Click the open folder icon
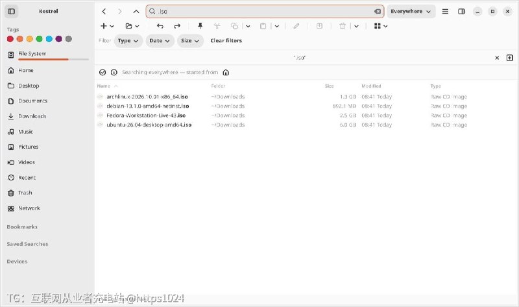Image resolution: width=519 pixels, height=307 pixels. 128,26
